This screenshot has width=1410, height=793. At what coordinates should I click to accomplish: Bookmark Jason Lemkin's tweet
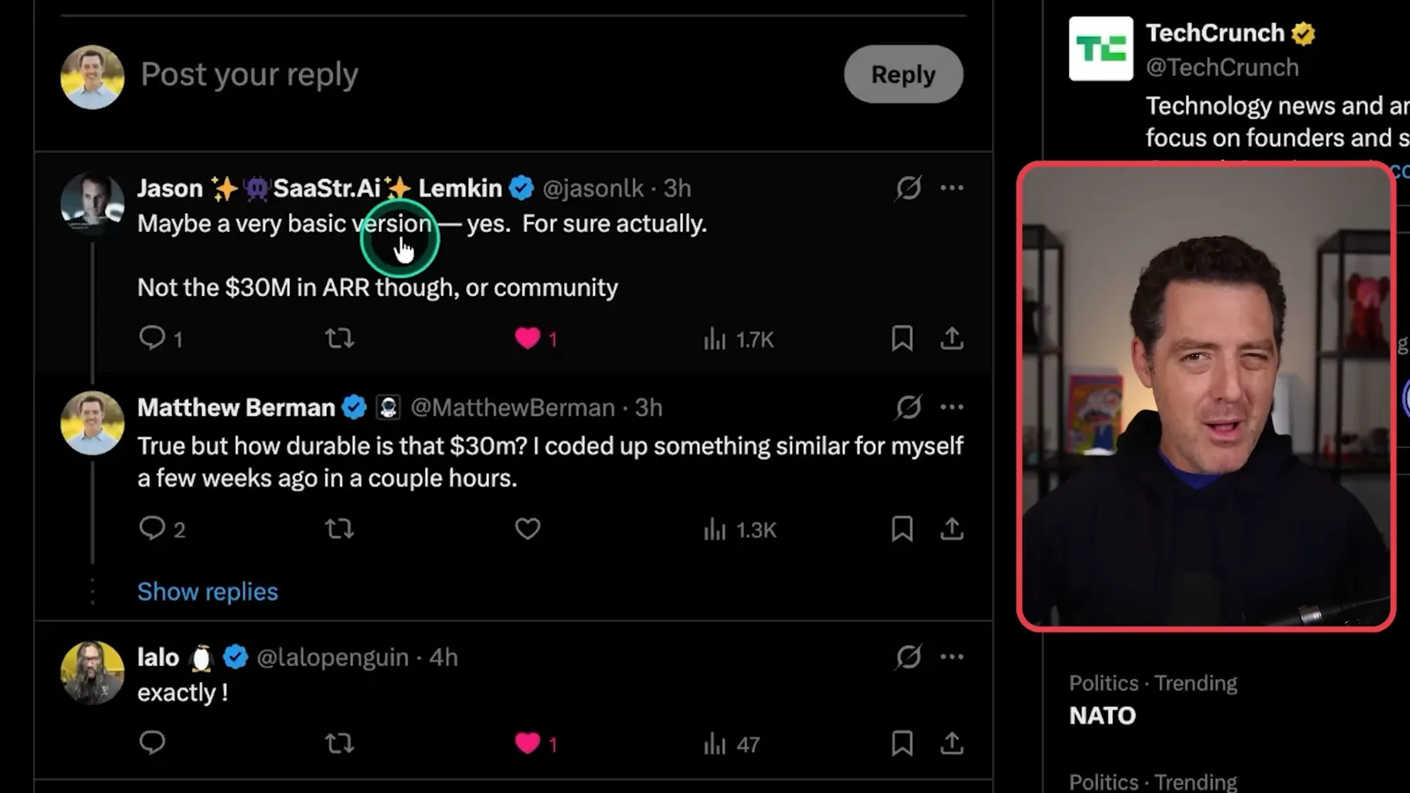[x=902, y=338]
